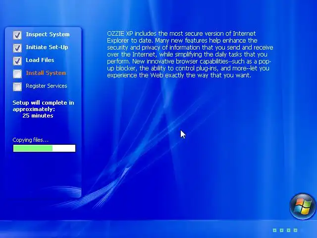Viewport: 317px width, 238px height.
Task: Click the empty Install System checkbox
Action: 17,74
